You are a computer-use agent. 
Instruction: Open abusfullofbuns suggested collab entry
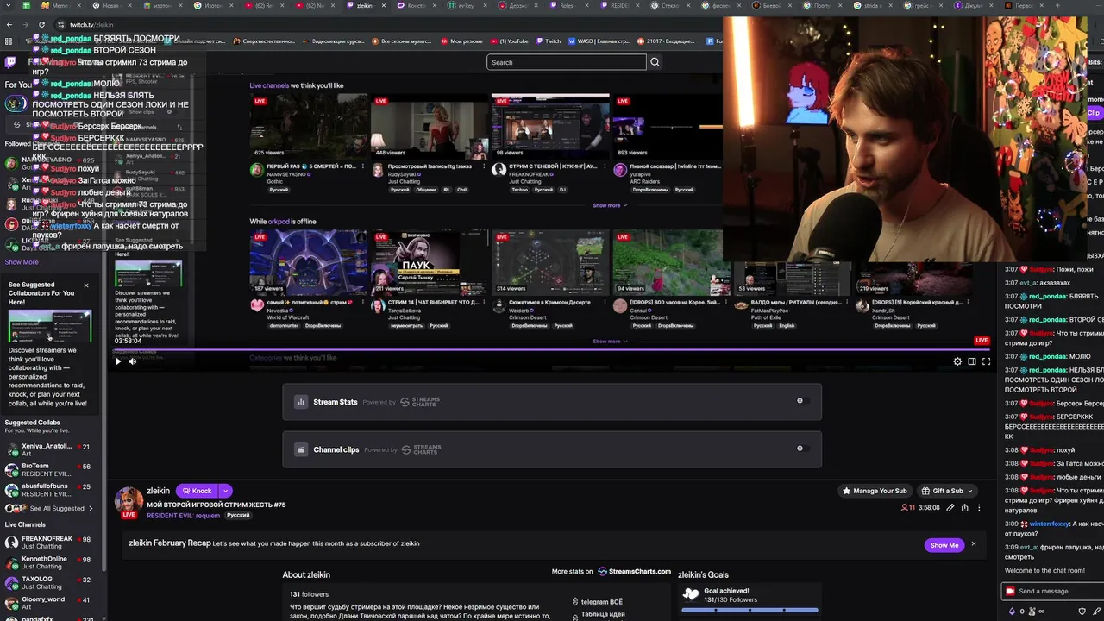pyautogui.click(x=49, y=489)
